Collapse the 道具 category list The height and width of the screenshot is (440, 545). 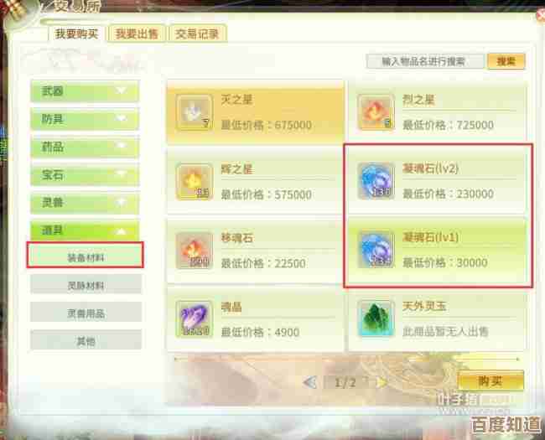point(86,230)
